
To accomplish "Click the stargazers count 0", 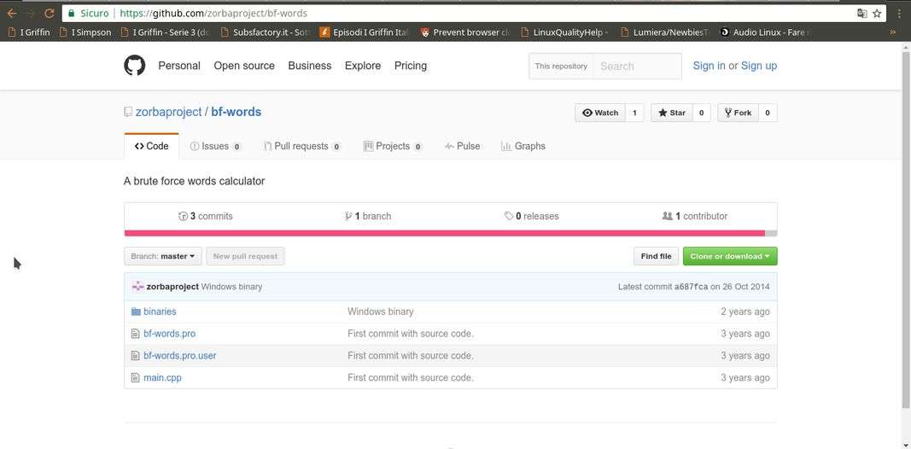I will point(701,113).
